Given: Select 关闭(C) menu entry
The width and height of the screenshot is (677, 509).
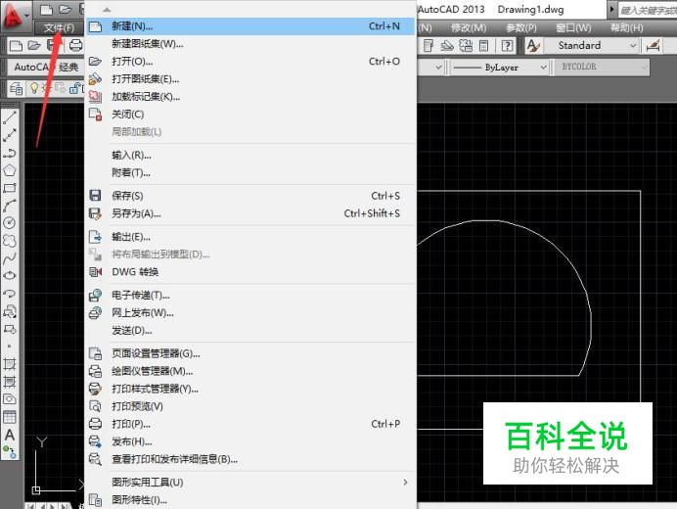Looking at the screenshot, I should coord(251,115).
